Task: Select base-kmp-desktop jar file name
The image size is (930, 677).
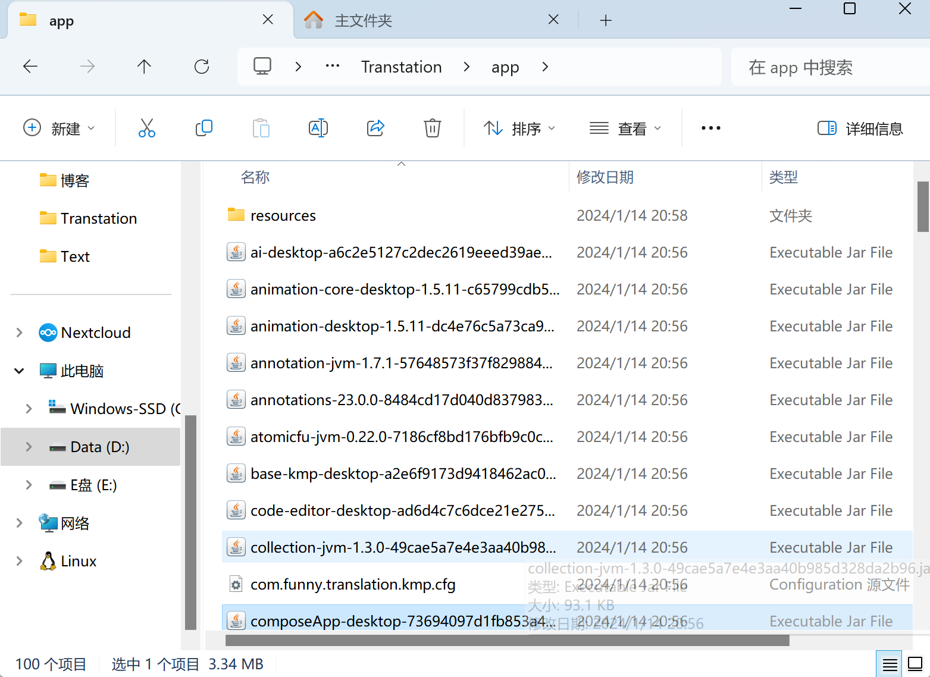Action: (403, 474)
